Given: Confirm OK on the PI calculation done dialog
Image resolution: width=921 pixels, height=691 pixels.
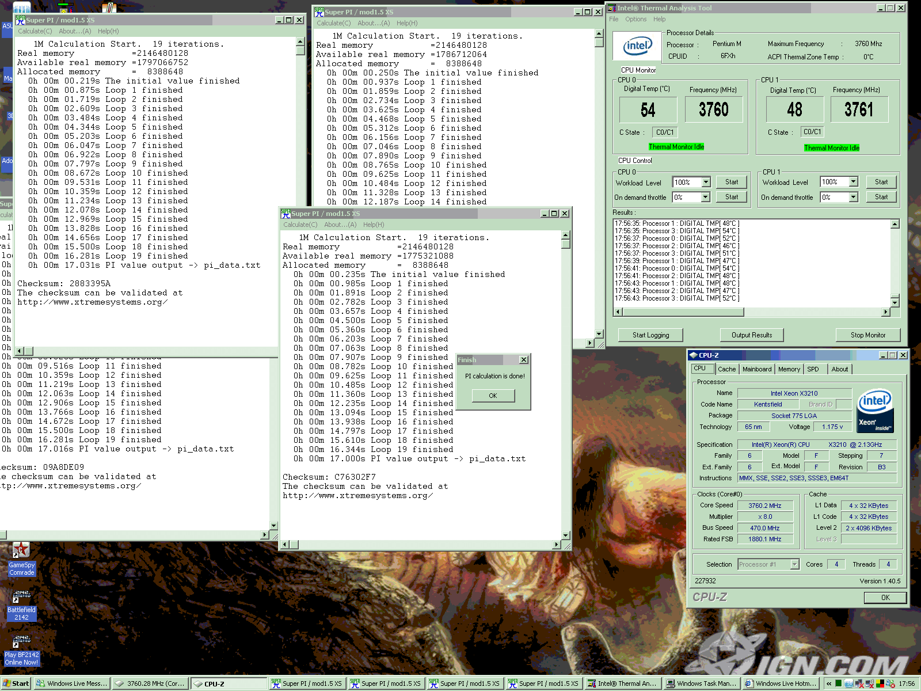Looking at the screenshot, I should [x=493, y=396].
